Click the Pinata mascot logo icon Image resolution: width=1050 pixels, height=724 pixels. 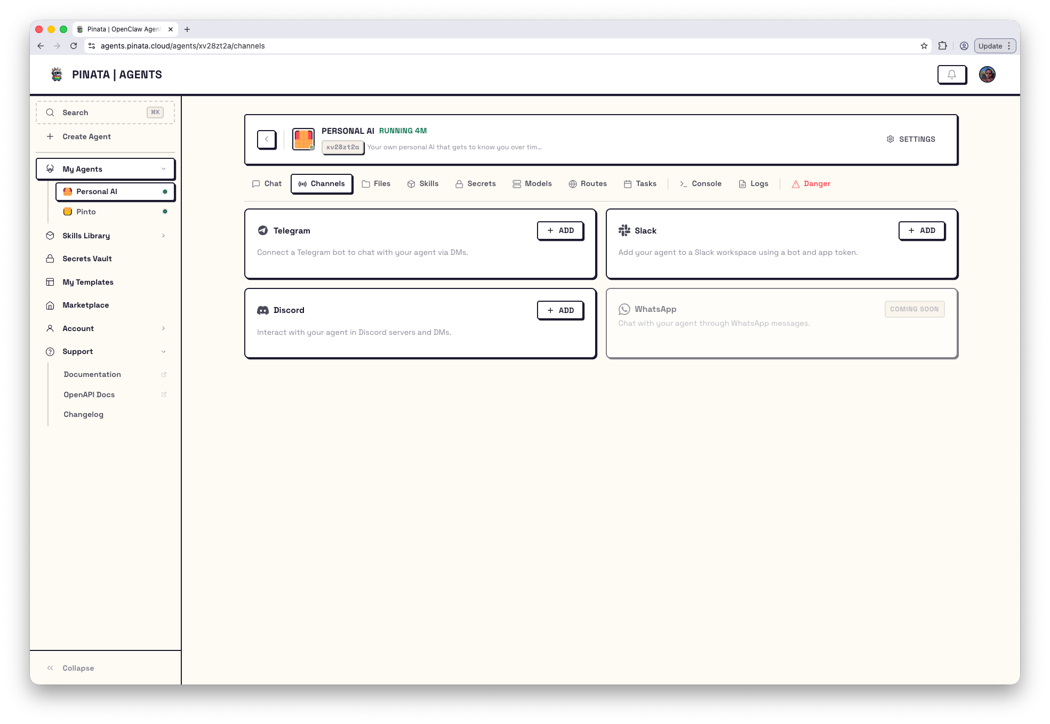pyautogui.click(x=57, y=74)
